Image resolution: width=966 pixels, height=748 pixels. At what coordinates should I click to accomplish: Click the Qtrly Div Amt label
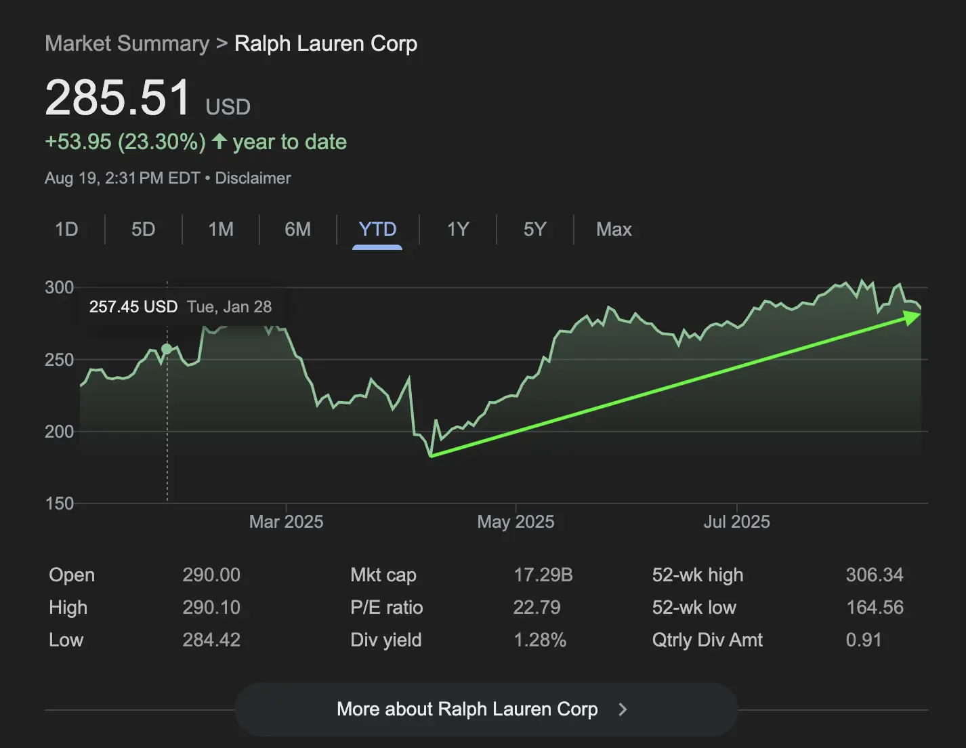(x=707, y=640)
